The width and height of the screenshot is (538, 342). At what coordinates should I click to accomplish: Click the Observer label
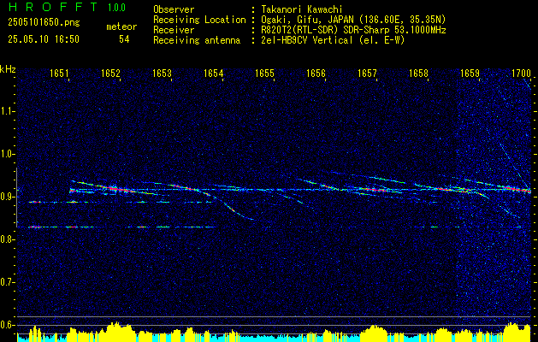pos(174,9)
